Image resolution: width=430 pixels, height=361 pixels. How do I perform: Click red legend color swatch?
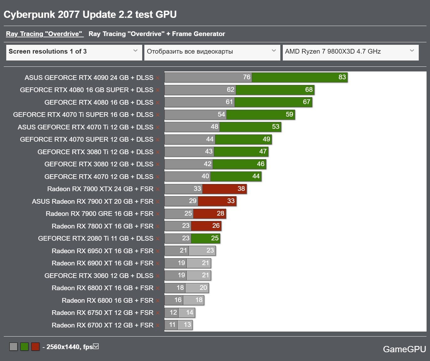tap(35, 347)
